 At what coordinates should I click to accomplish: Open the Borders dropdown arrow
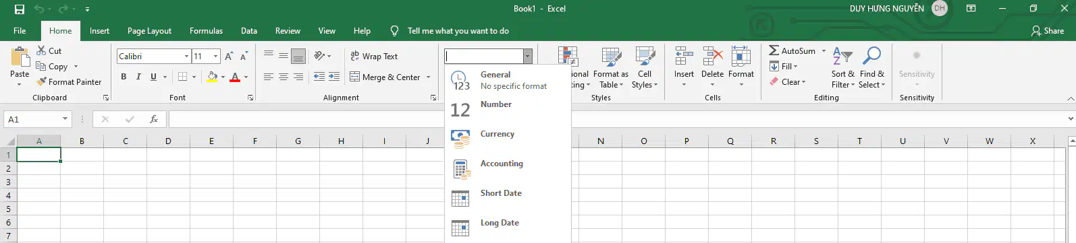click(194, 77)
